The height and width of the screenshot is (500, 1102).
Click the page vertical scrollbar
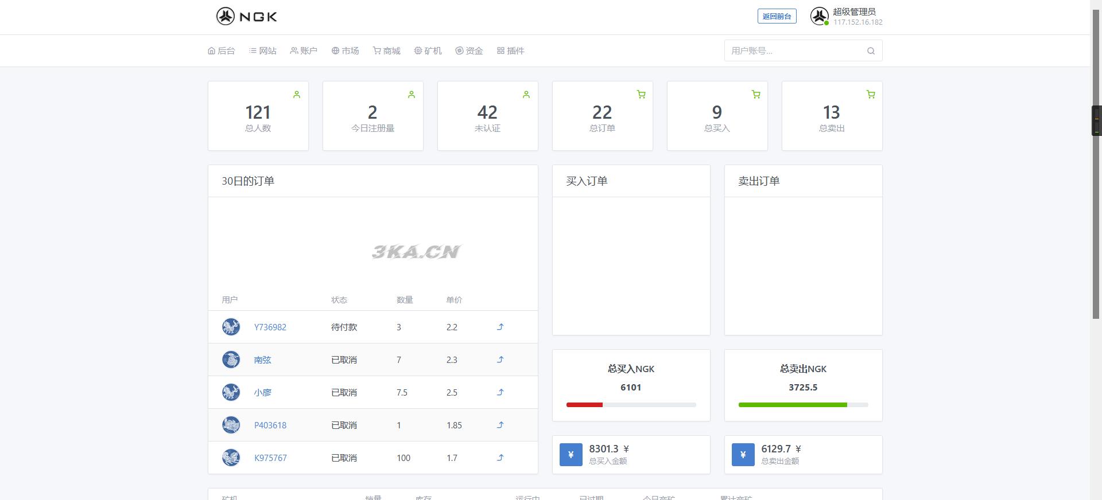[1096, 172]
